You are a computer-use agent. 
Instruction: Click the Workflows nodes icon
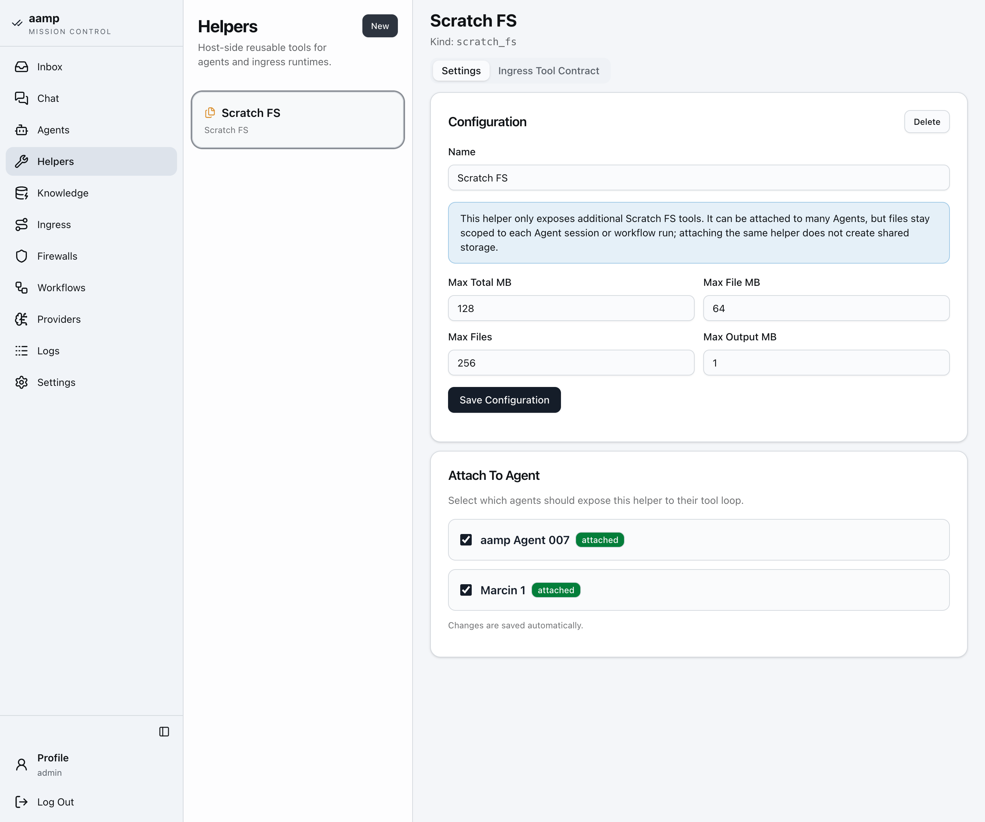(x=22, y=288)
